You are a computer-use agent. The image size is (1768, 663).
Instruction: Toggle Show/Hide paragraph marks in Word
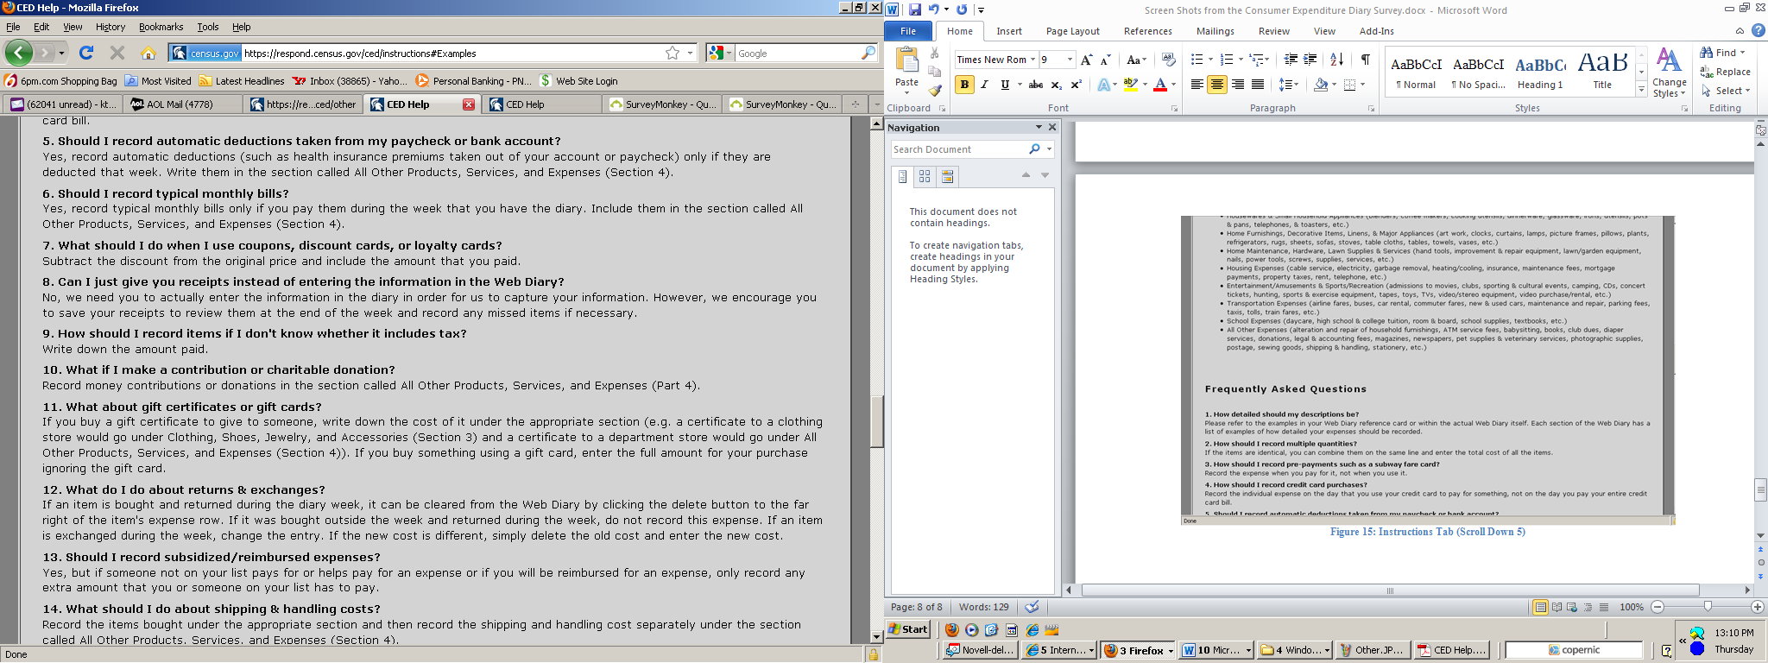click(x=1365, y=60)
